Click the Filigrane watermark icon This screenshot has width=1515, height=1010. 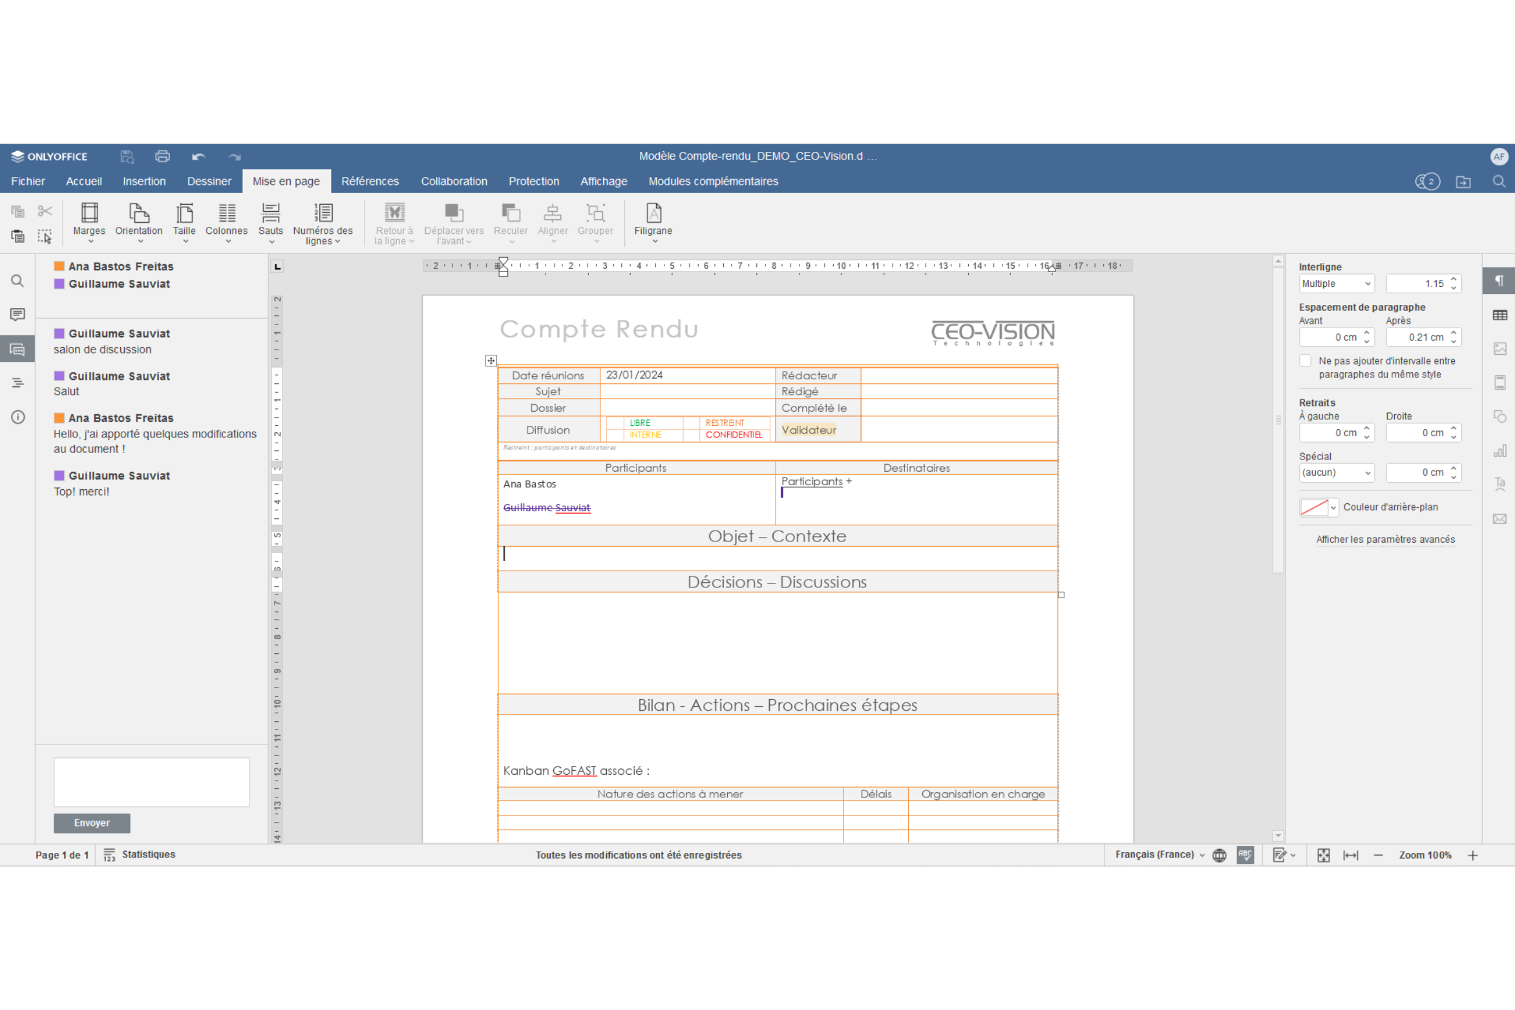(x=653, y=213)
